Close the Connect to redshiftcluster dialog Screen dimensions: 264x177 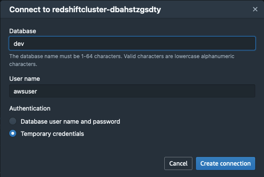[255, 9]
